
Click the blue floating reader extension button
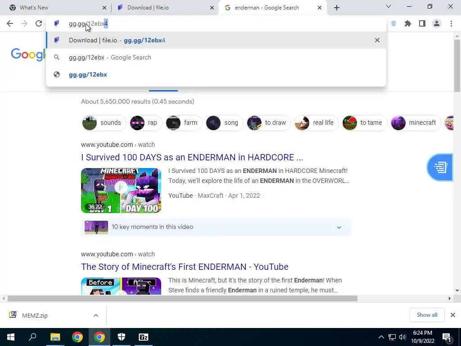(x=440, y=167)
